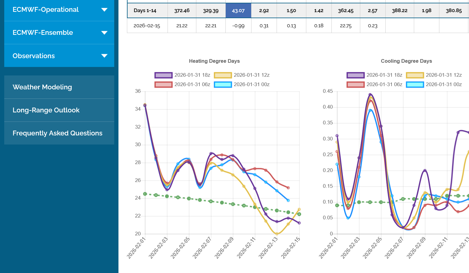Image resolution: width=469 pixels, height=273 pixels.
Task: Click the 2026-02-15 row date cell
Action: pyautogui.click(x=147, y=26)
